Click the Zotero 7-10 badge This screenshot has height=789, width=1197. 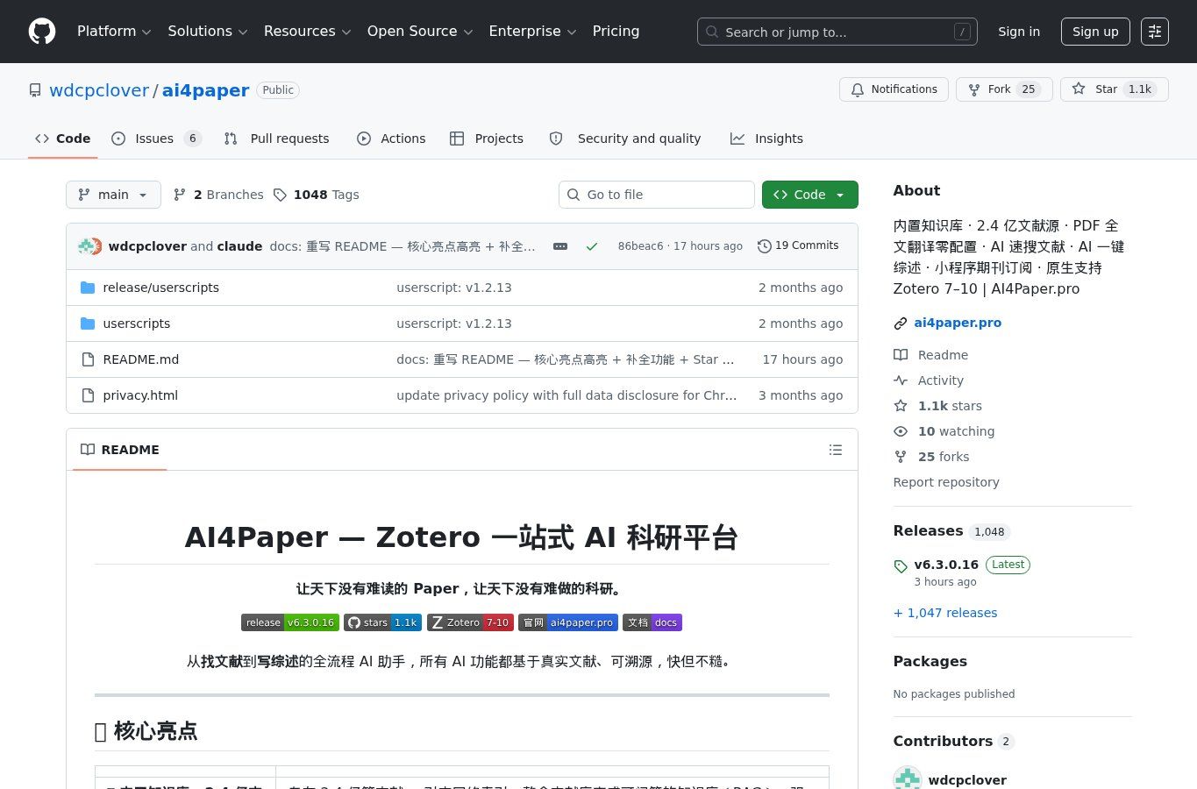470,622
